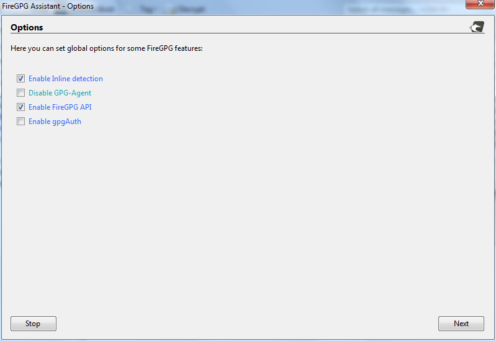Click the bold Options heading
This screenshot has height=341, width=496.
pos(27,28)
